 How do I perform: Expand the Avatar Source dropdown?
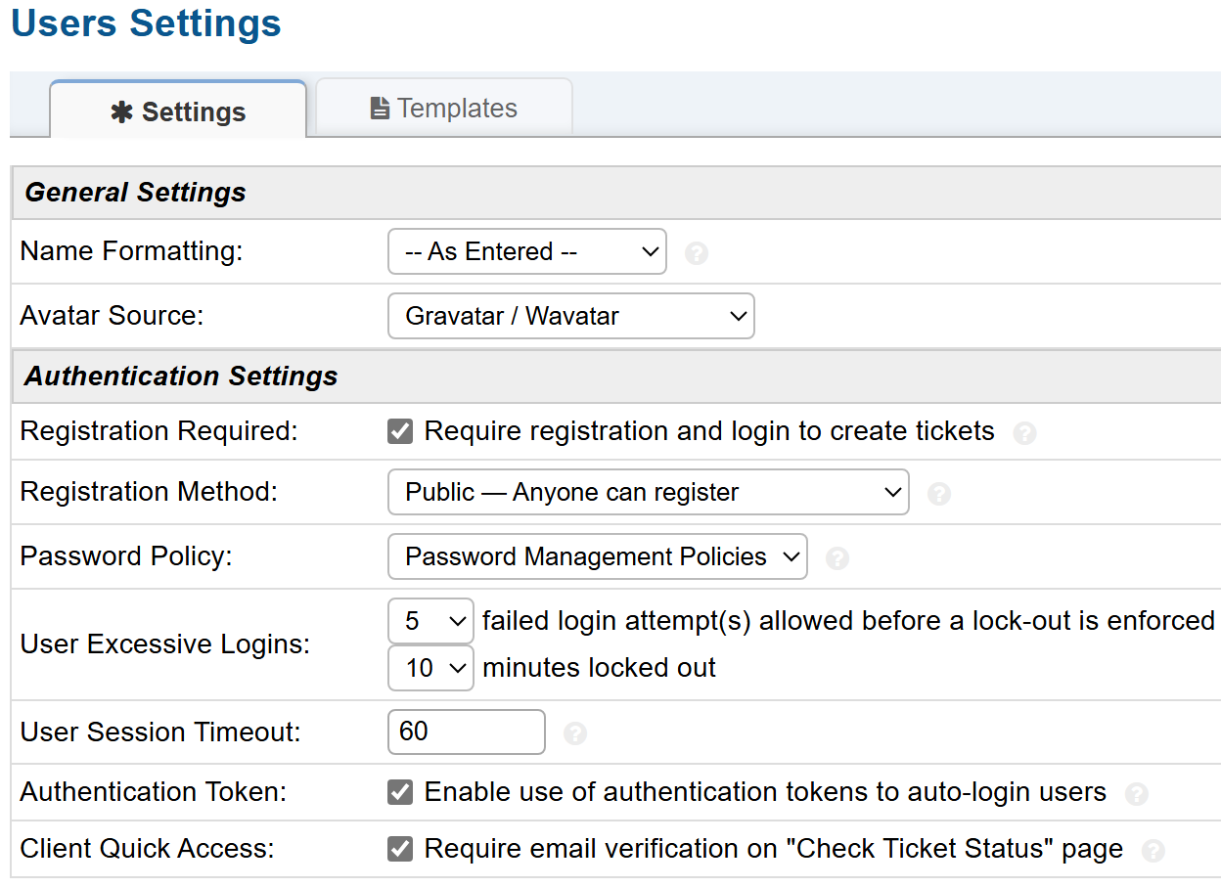(x=570, y=316)
